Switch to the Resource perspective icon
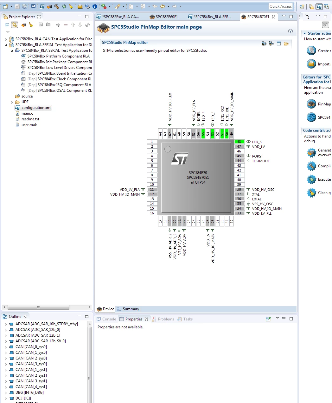The image size is (332, 403). pyautogui.click(x=312, y=6)
